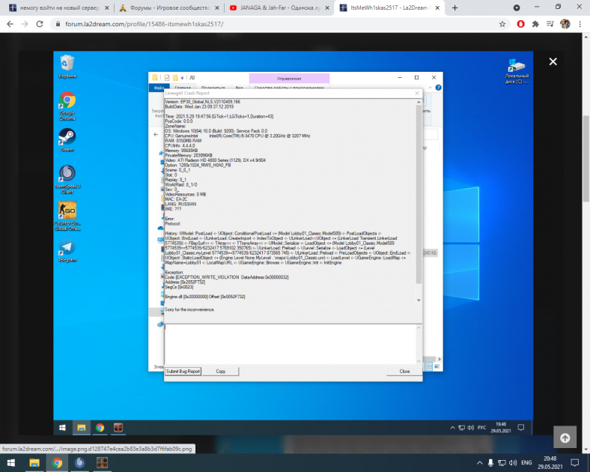Click the pictured Корзина recycle bin icon

tap(67, 67)
